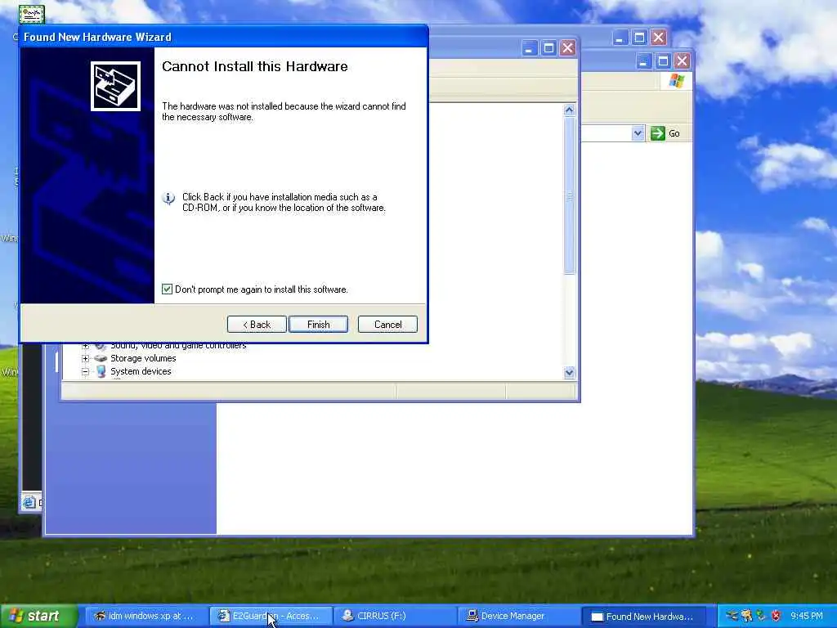The image size is (837, 628).
Task: Click the taskbar clock showing 9:45 PM
Action: tap(807, 617)
